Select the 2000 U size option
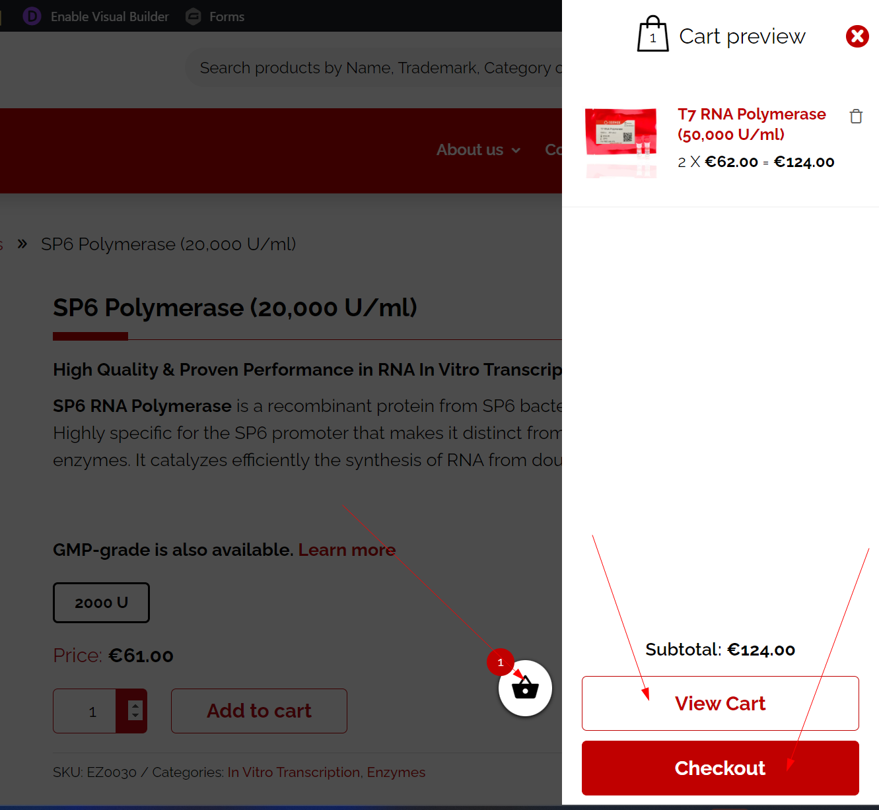 [x=101, y=602]
